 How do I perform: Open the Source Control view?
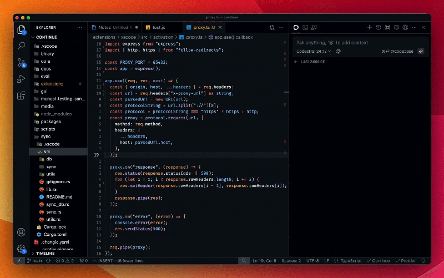(21, 62)
